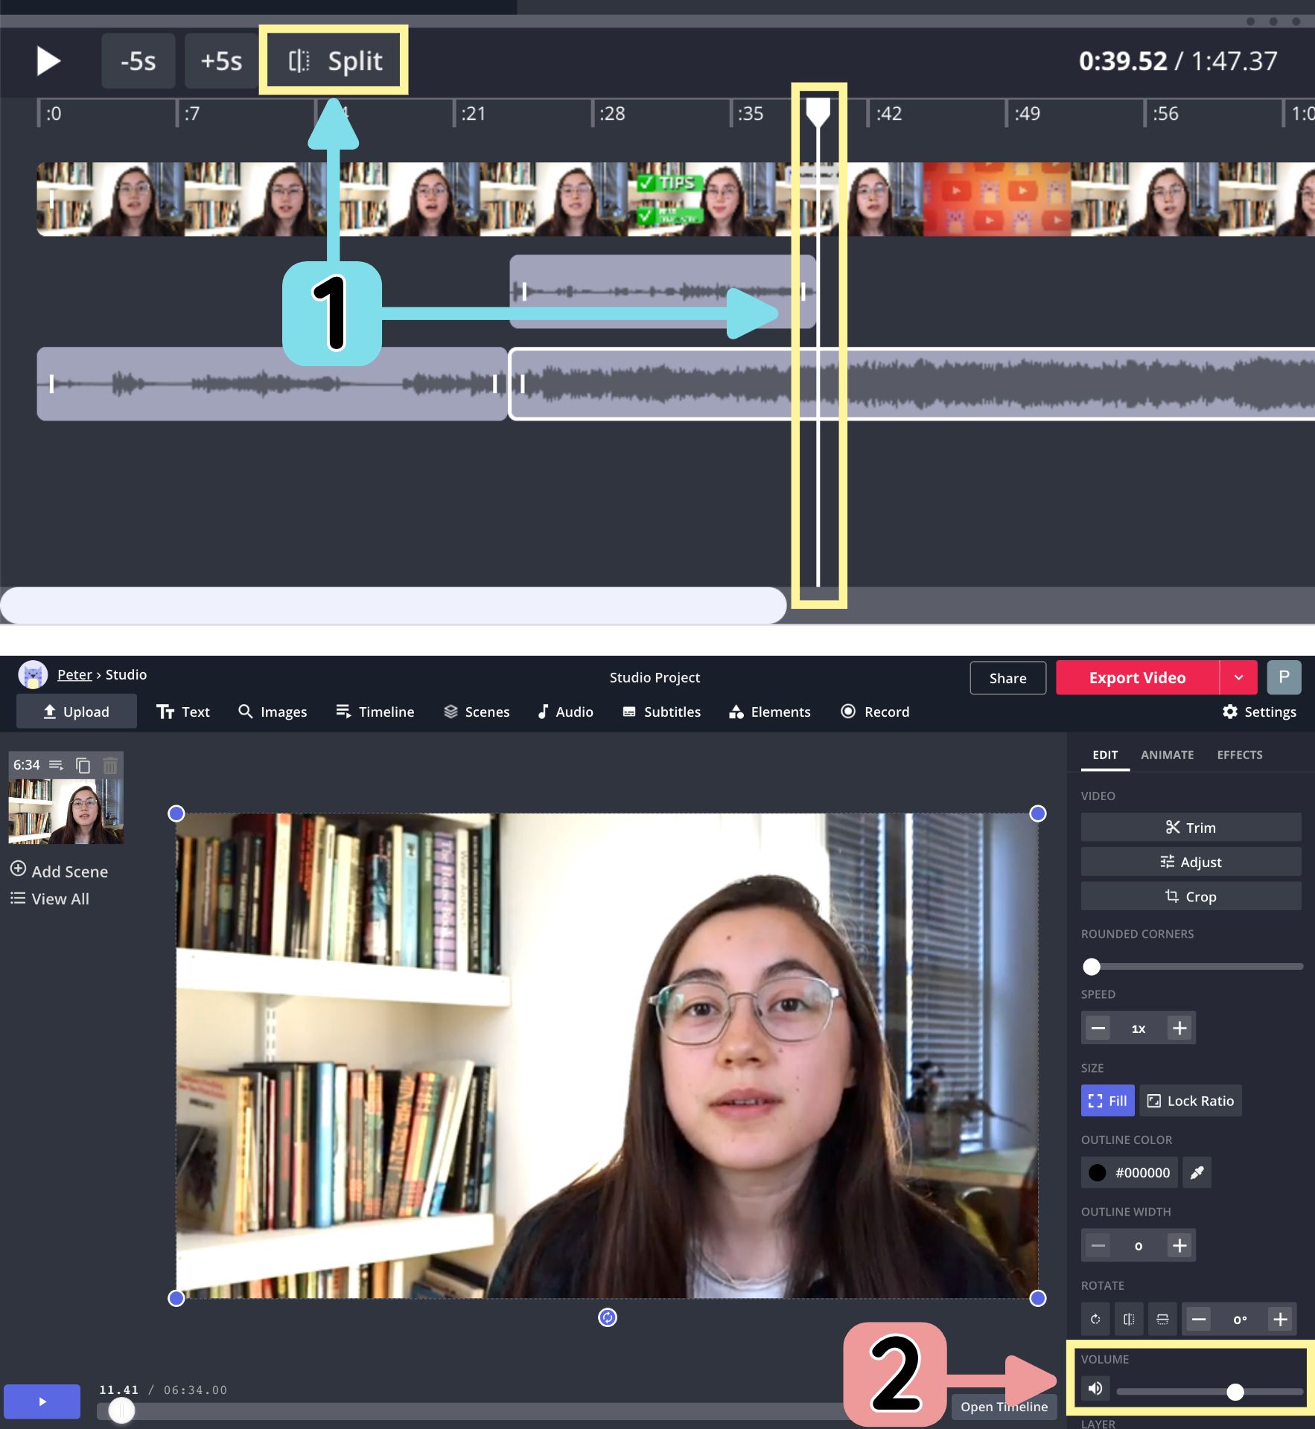Click the Share button
1315x1429 pixels.
1007,678
